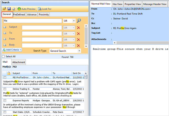Open the From row OR dropdown

coord(69,40)
